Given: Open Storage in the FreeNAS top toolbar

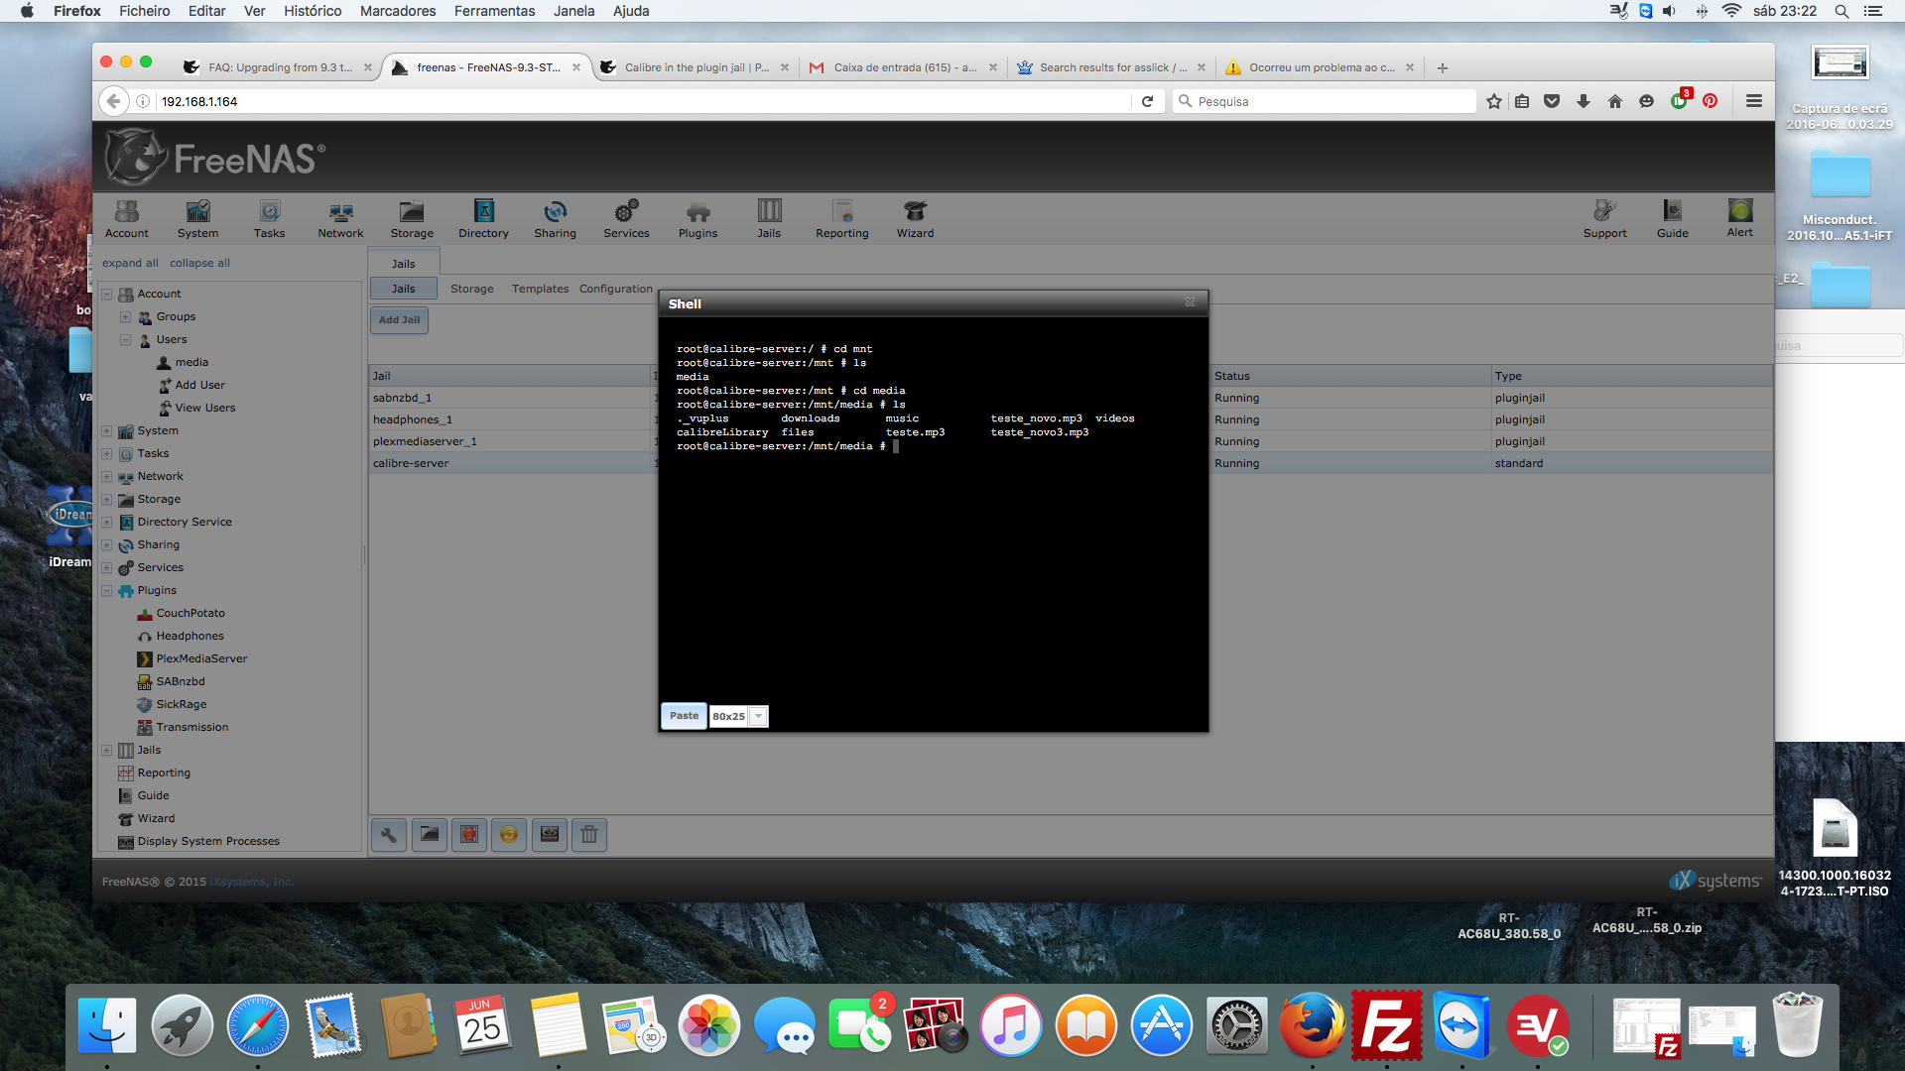Looking at the screenshot, I should (412, 219).
